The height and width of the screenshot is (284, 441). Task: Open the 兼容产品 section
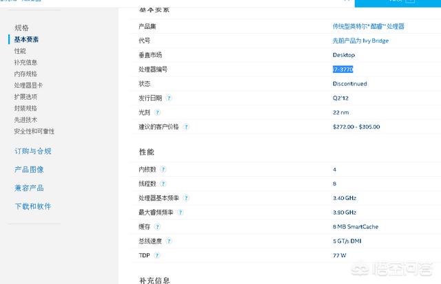point(29,188)
